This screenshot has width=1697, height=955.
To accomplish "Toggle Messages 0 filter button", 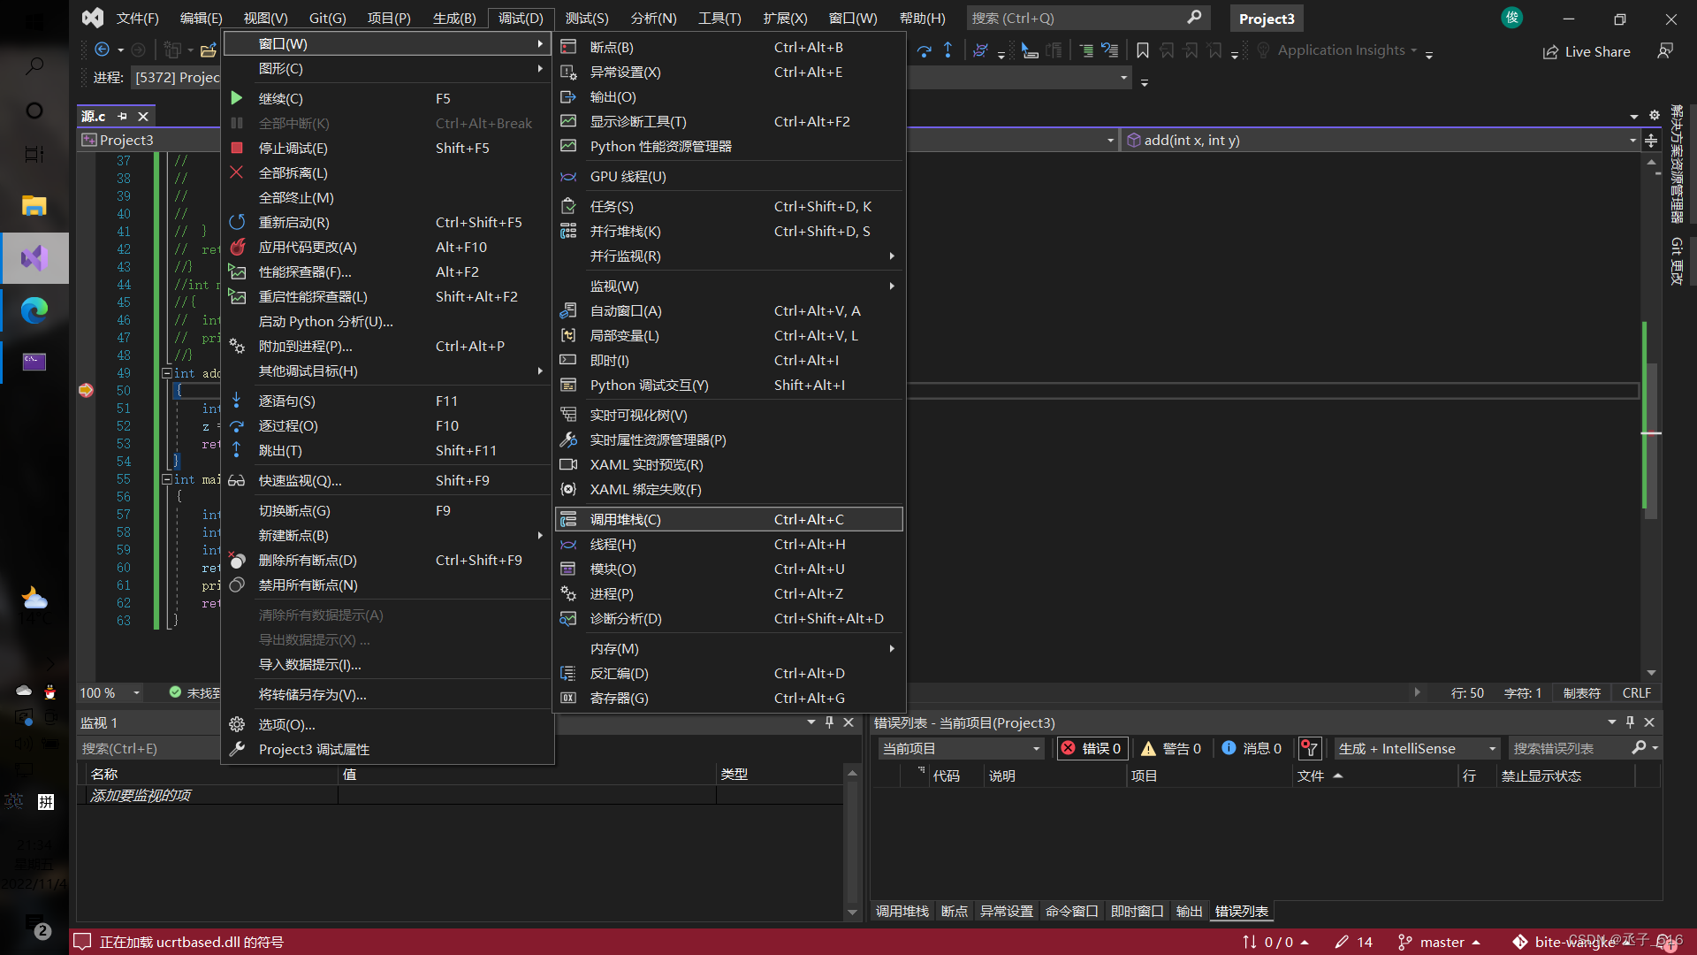I will pos(1252,748).
